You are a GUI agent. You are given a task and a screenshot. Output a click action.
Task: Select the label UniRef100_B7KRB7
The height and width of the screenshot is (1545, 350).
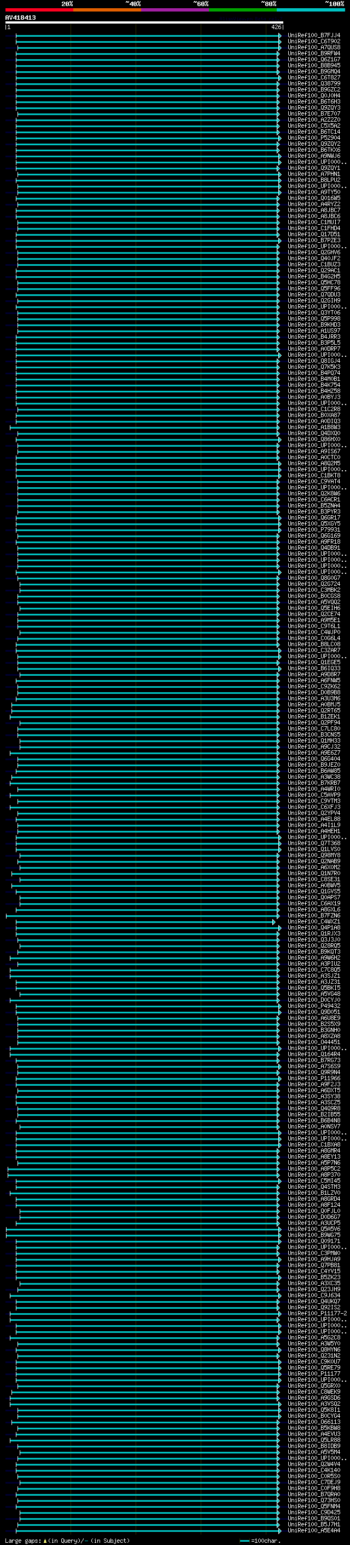coord(313,783)
